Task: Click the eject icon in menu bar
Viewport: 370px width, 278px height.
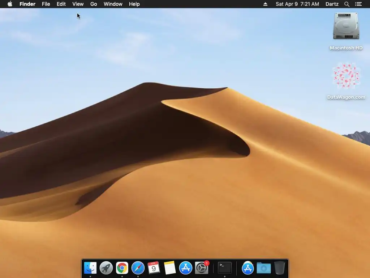Action: tap(265, 4)
